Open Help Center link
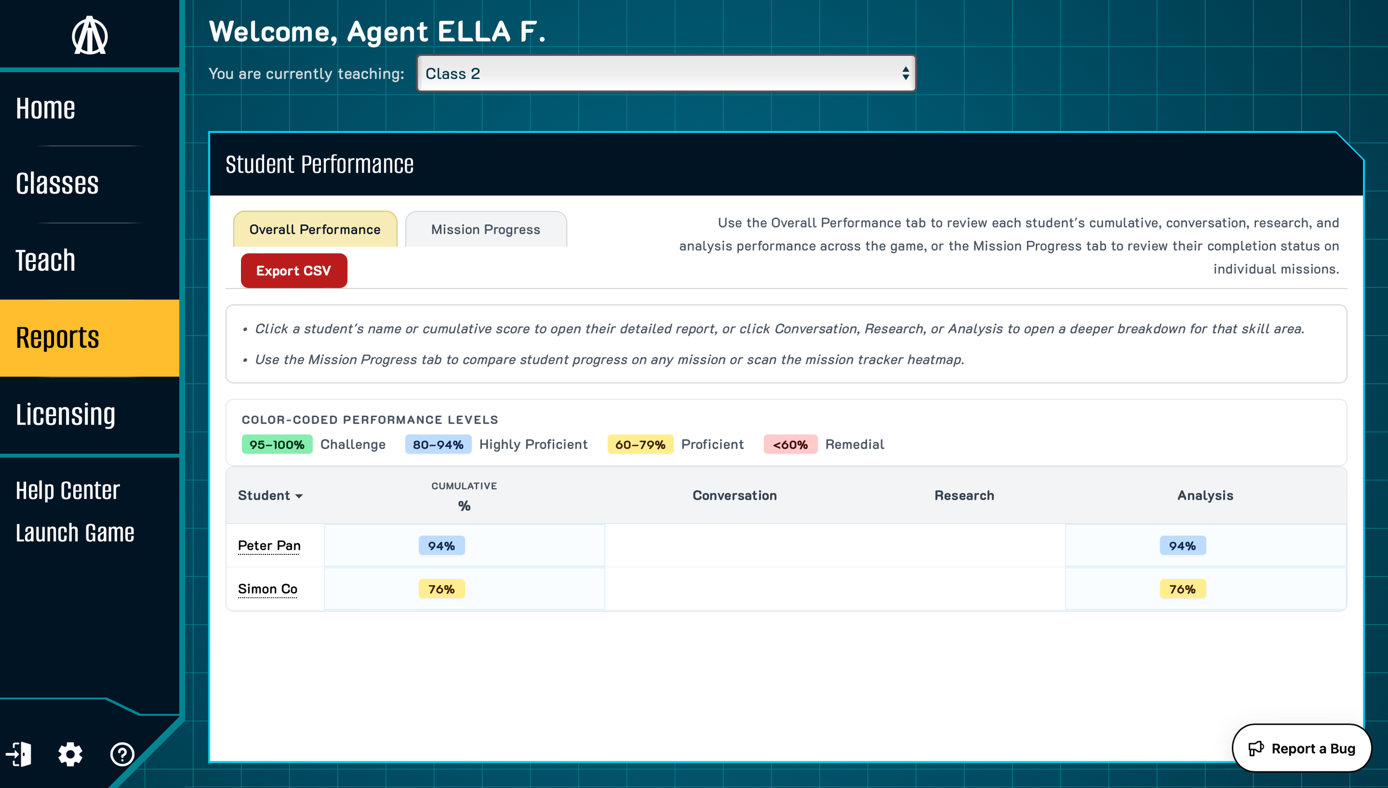 click(x=68, y=491)
